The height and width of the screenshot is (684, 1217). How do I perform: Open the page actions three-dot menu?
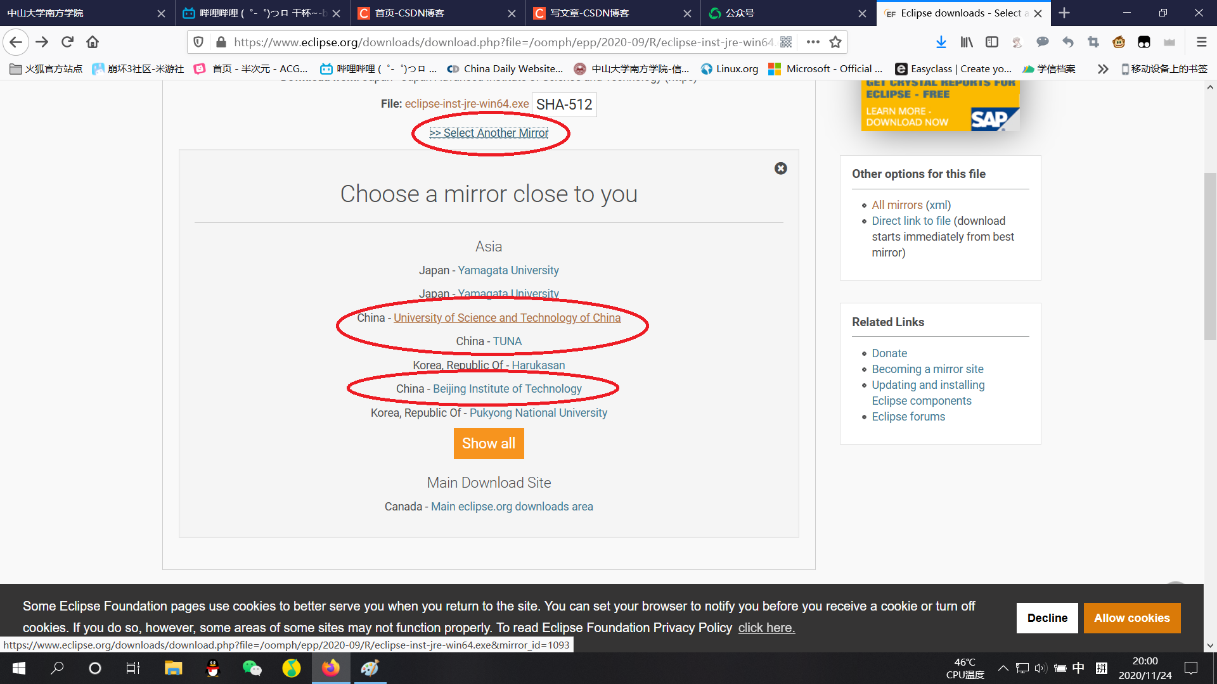click(x=813, y=42)
